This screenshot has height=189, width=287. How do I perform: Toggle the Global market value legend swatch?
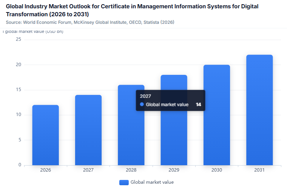point(124,183)
